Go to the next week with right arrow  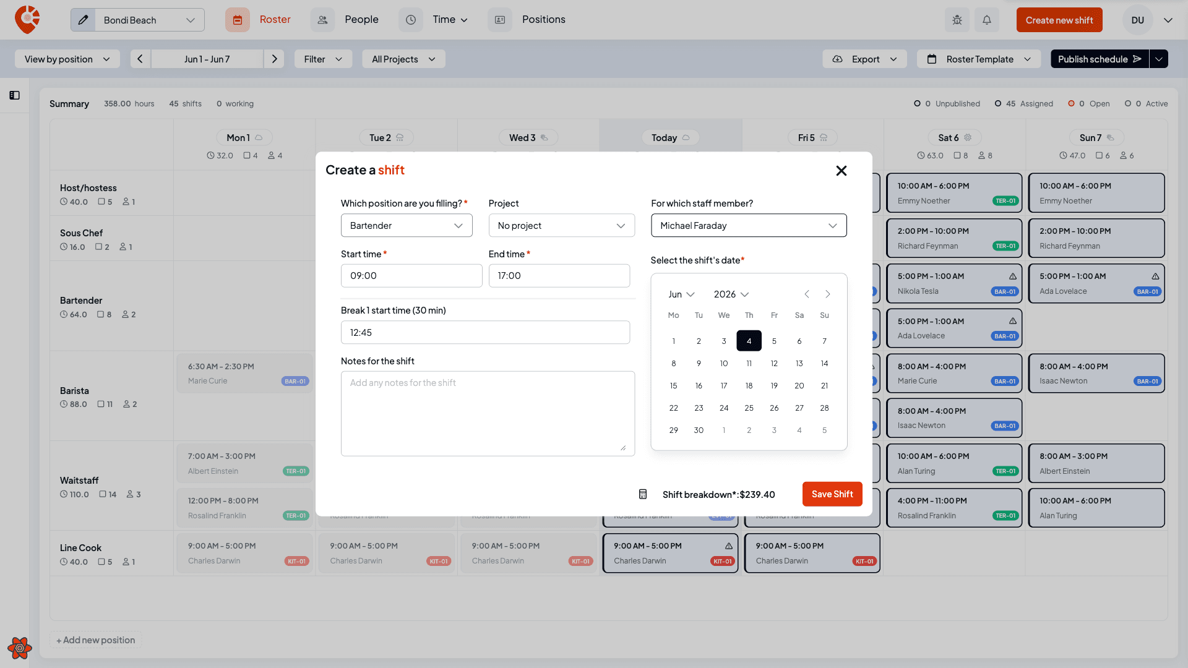pos(274,59)
